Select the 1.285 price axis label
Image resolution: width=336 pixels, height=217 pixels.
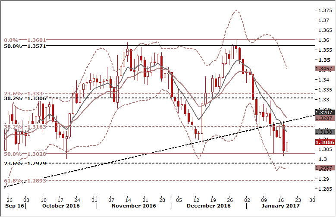click(x=325, y=189)
